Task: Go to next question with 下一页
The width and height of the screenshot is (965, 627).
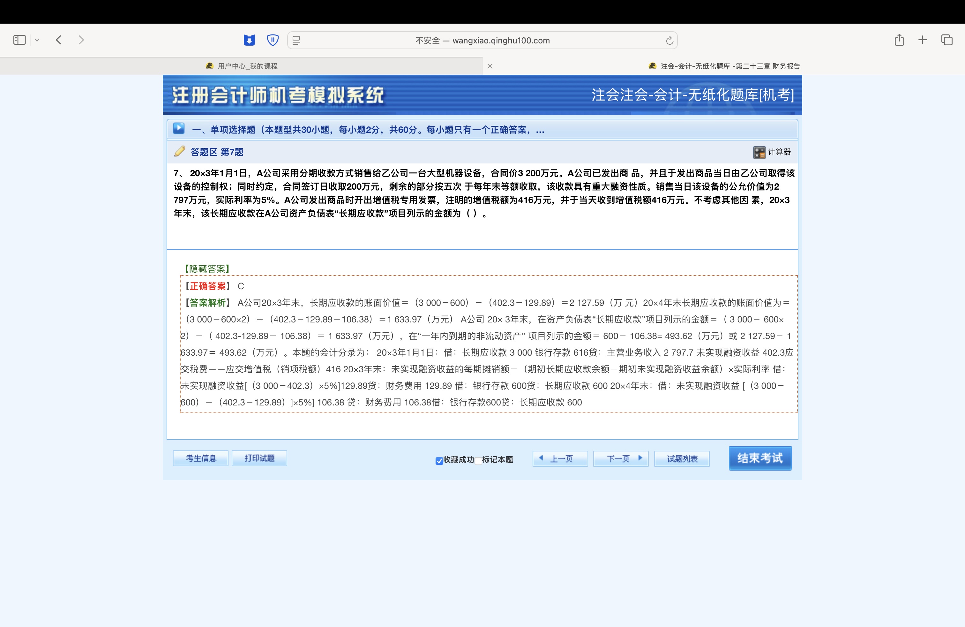Action: point(621,459)
